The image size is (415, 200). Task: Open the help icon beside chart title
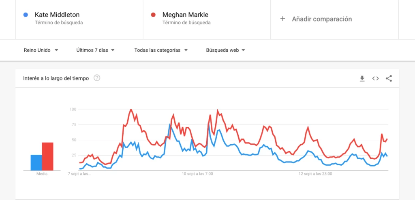(x=97, y=78)
